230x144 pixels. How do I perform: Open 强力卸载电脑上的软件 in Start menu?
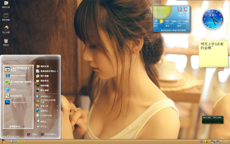pos(18,82)
